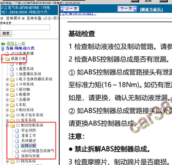Expand the 4.冷却系统 folder
This screenshot has height=165, width=172.
pyautogui.click(x=7, y=84)
